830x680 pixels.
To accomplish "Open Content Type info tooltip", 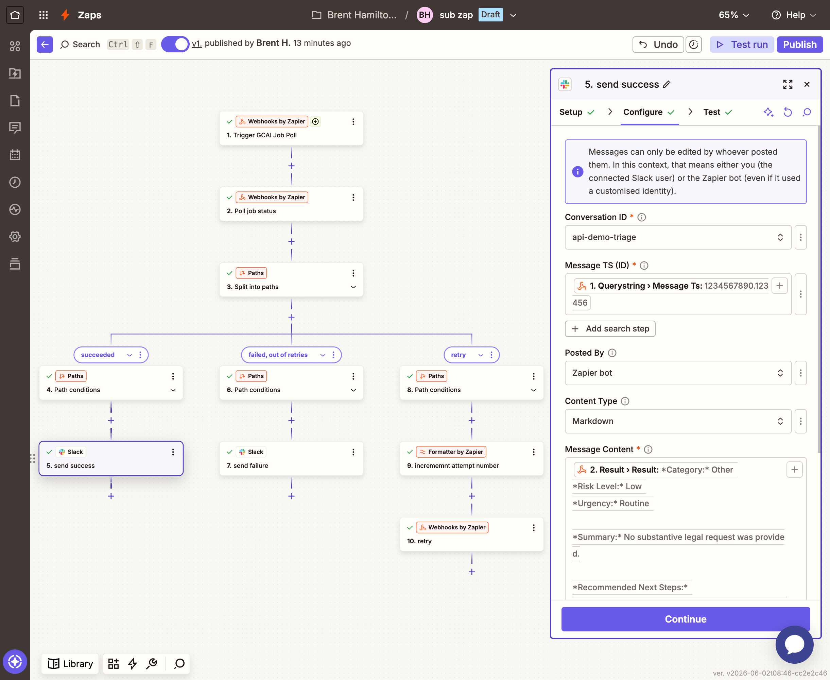I will tap(625, 401).
